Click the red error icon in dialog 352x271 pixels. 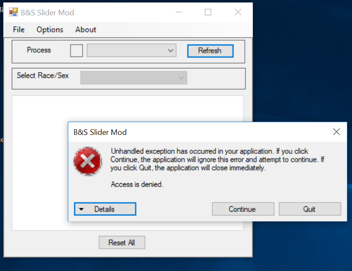[88, 161]
